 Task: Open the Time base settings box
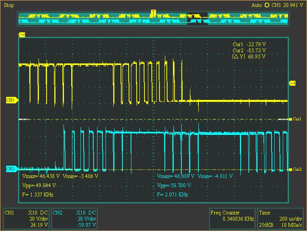280,218
